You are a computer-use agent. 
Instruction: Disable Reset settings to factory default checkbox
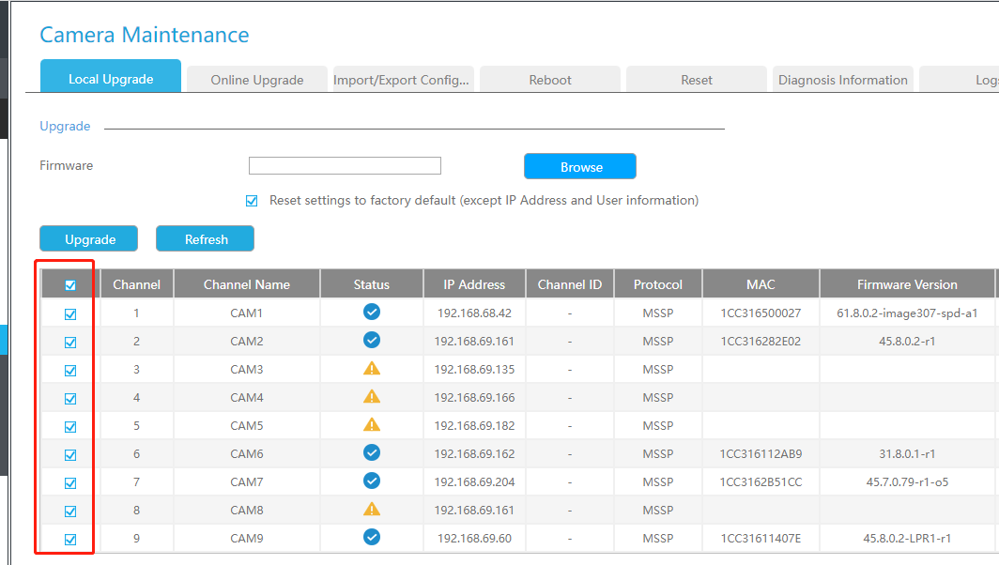click(x=252, y=201)
